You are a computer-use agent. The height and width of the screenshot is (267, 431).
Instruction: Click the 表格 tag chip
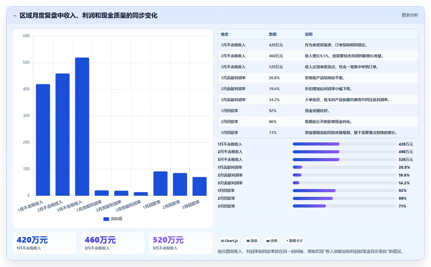tap(252, 241)
